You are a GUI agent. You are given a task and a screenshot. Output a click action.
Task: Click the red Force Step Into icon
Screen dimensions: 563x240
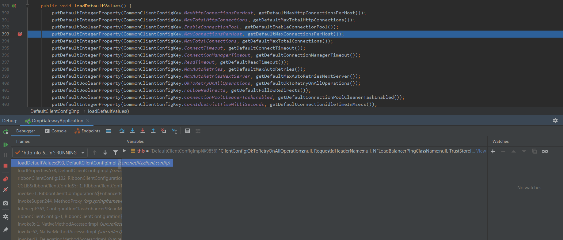[143, 131]
